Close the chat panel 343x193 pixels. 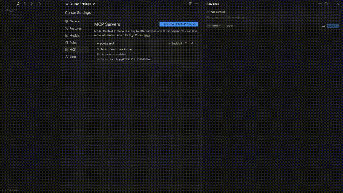point(338,4)
